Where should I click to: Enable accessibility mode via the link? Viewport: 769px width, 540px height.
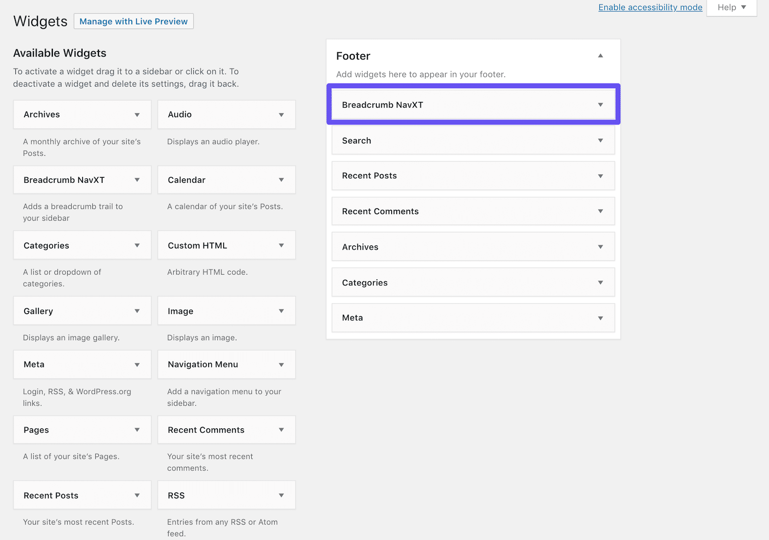click(x=650, y=7)
